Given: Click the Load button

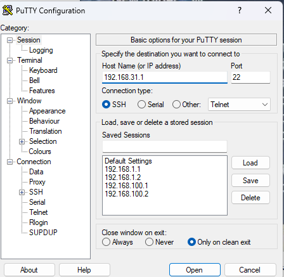Looking at the screenshot, I should pyautogui.click(x=250, y=163).
